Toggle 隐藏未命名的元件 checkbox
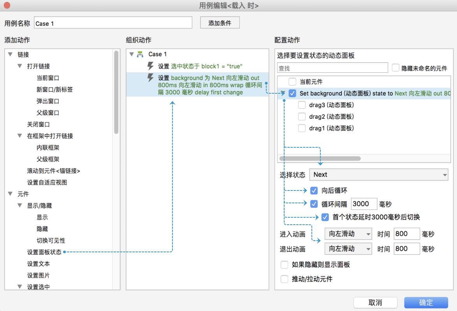 [395, 68]
